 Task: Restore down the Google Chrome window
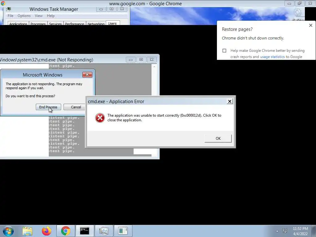[300, 3]
